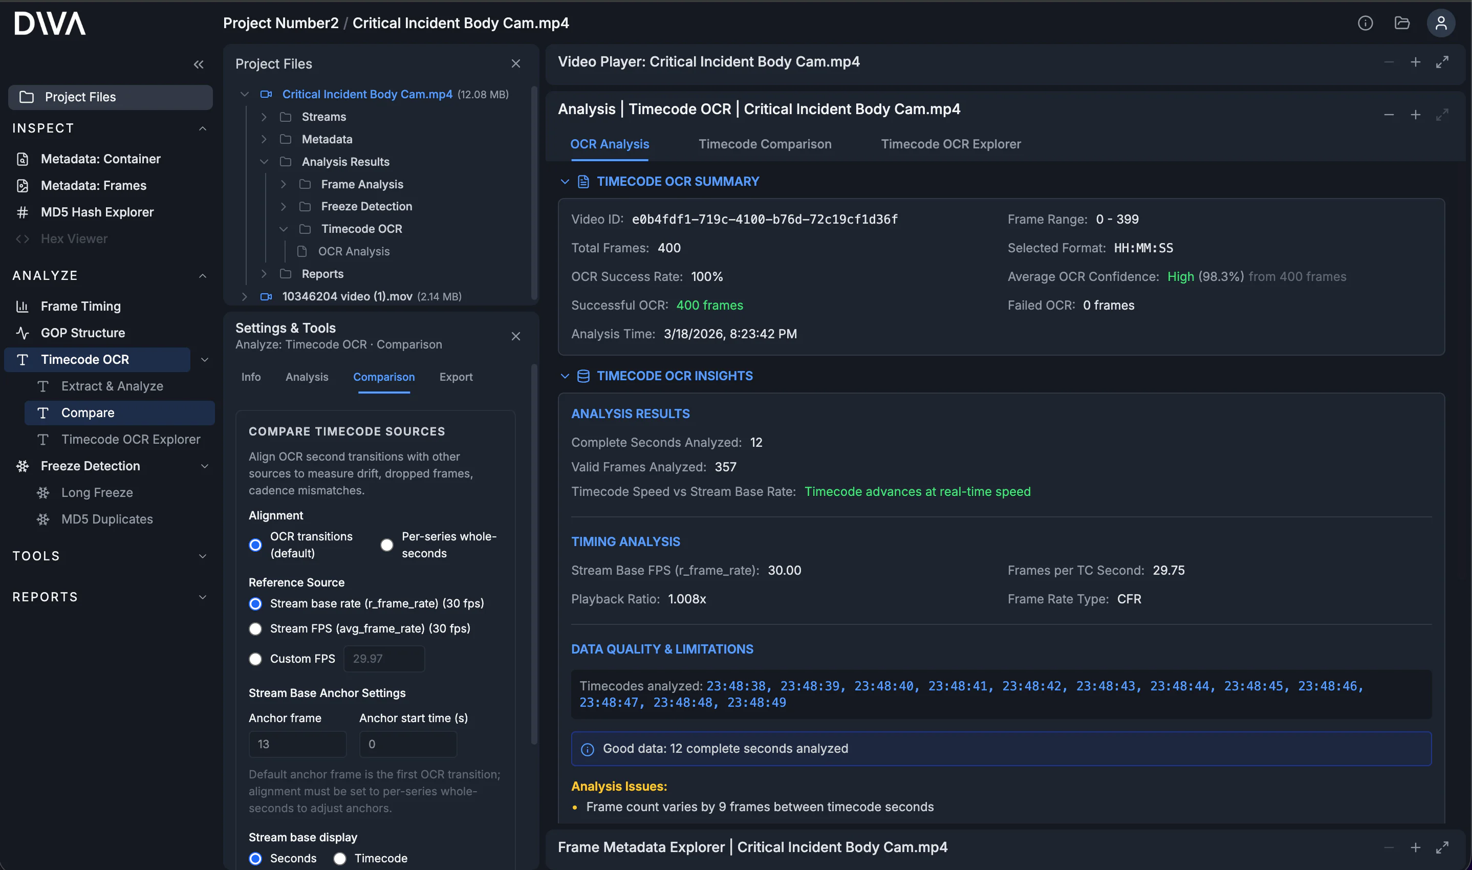Select Stream FPS avg_frame_rate reference source
The width and height of the screenshot is (1472, 870).
(255, 628)
